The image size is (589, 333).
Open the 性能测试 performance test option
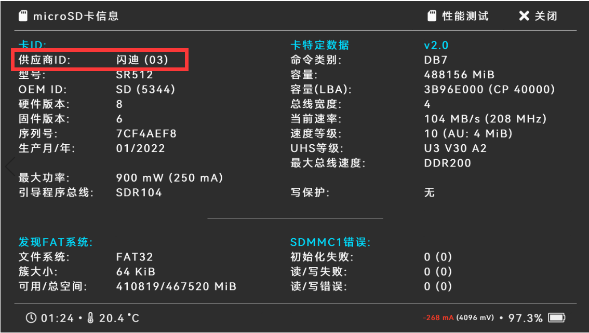coord(465,16)
